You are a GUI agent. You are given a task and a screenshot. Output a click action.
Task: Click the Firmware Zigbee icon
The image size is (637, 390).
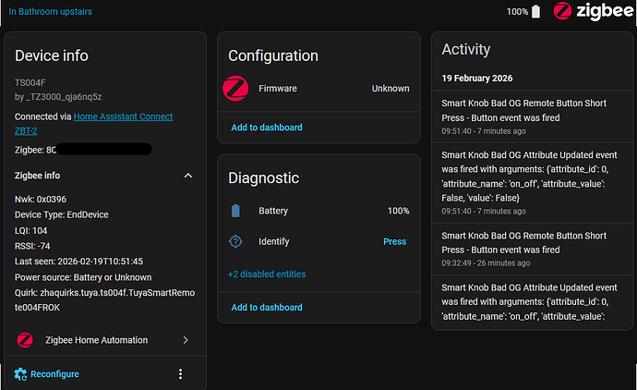(235, 89)
